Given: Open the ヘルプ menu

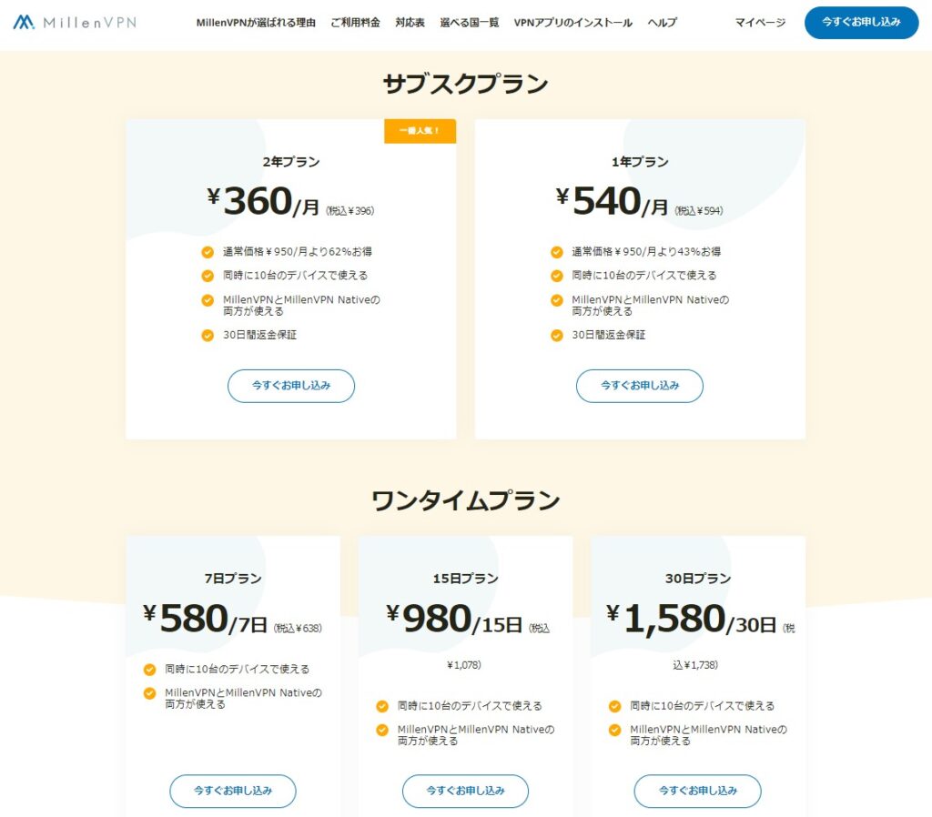Looking at the screenshot, I should click(x=662, y=23).
